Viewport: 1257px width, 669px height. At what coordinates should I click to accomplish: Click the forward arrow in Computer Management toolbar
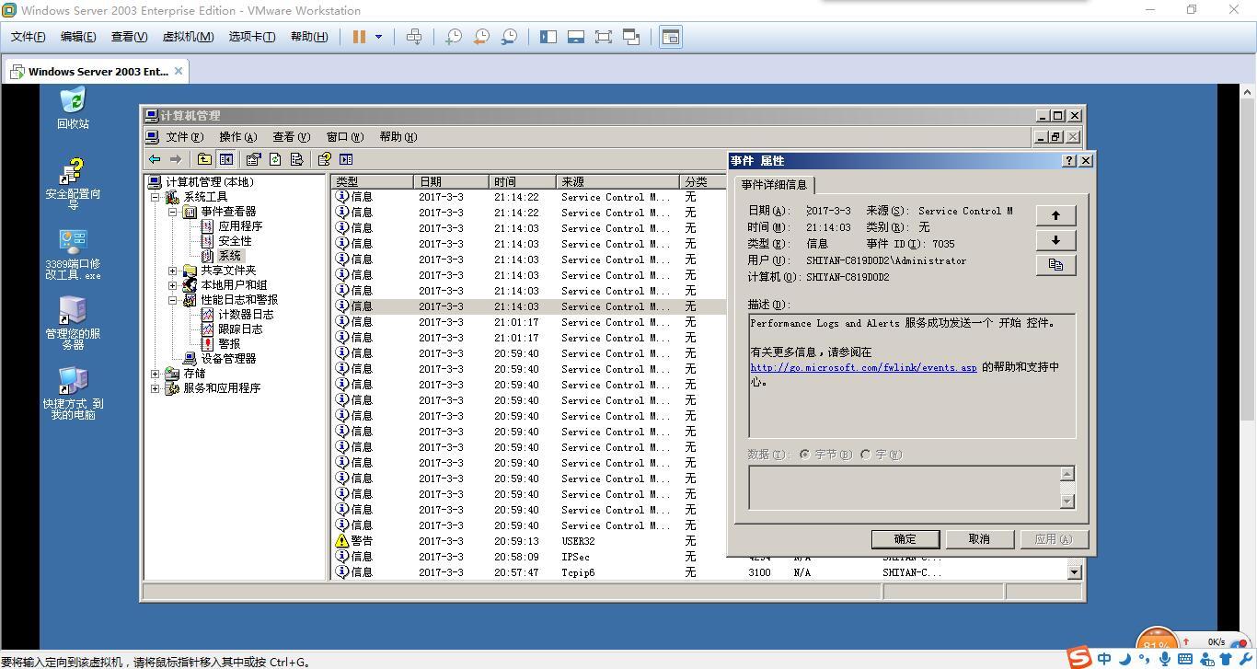(x=175, y=159)
